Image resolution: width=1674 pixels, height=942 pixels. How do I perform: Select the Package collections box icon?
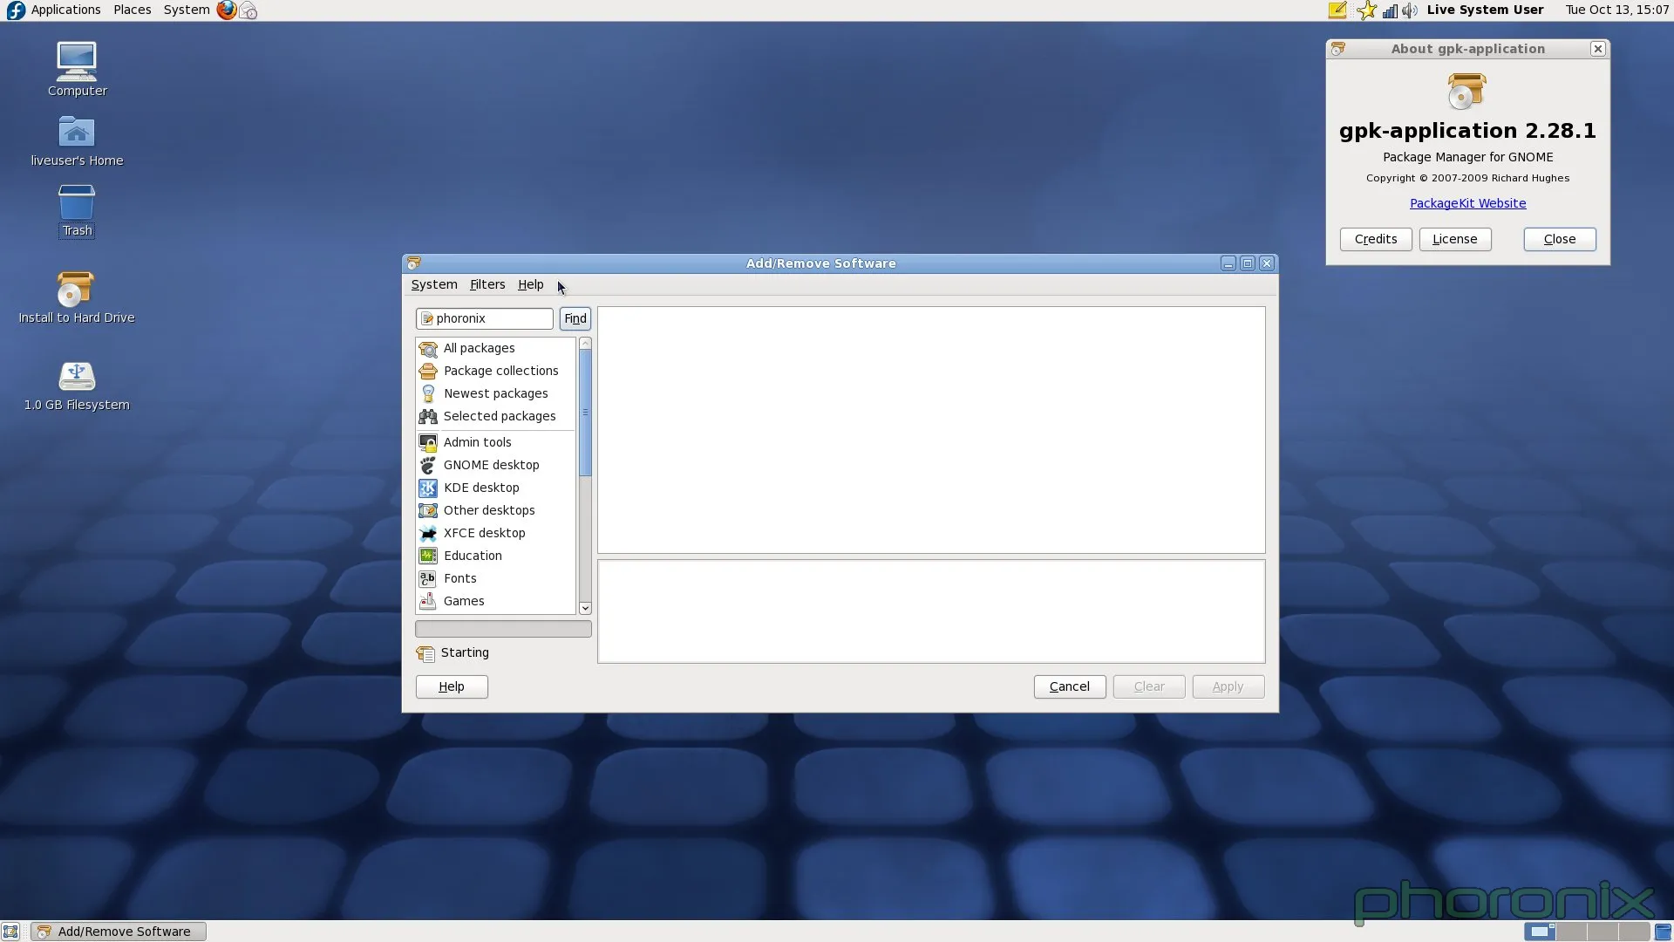(x=428, y=372)
